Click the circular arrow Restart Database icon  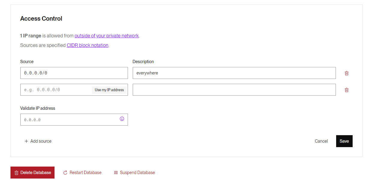tap(65, 173)
